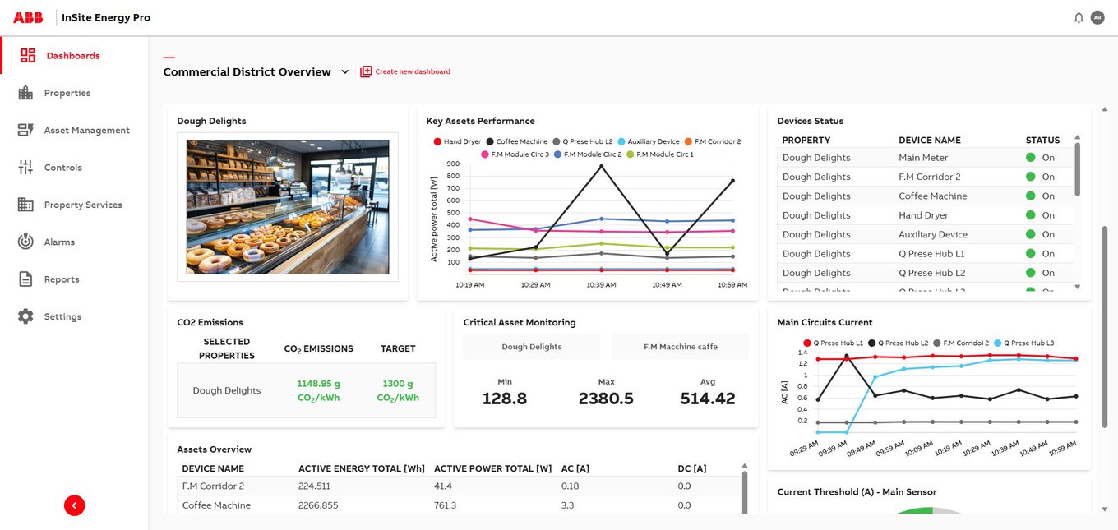Toggle F.M Module Circ 3 legend series

pos(515,154)
